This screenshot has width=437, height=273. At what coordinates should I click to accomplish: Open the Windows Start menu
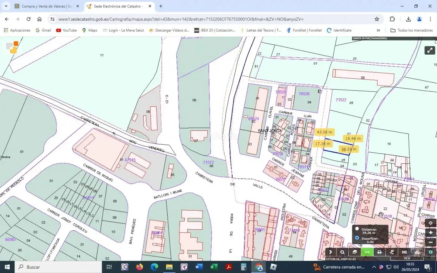[x=7, y=267]
